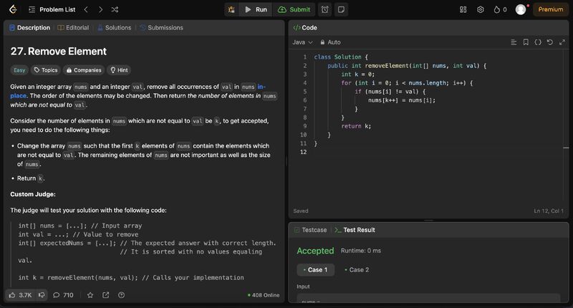
Task: Upvote the problem thumbs up 3.7K
Action: point(21,295)
